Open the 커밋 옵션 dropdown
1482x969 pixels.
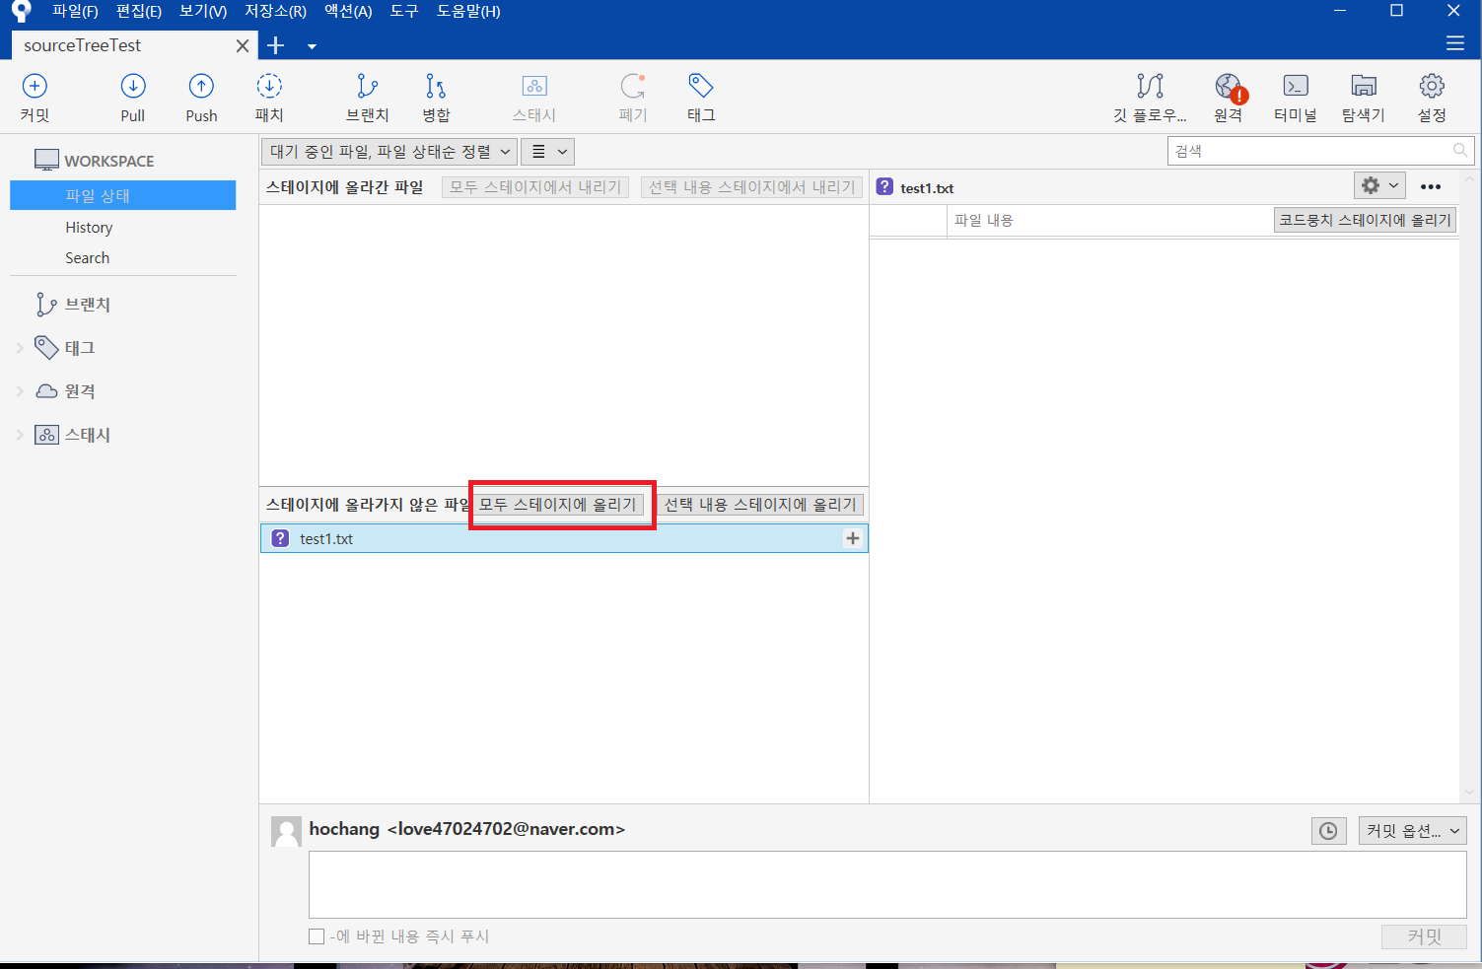(x=1412, y=831)
